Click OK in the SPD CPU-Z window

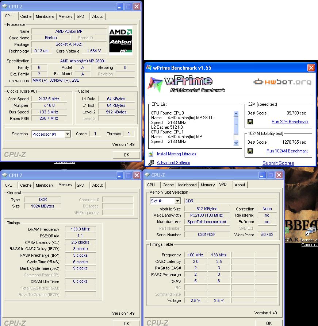click(x=269, y=323)
